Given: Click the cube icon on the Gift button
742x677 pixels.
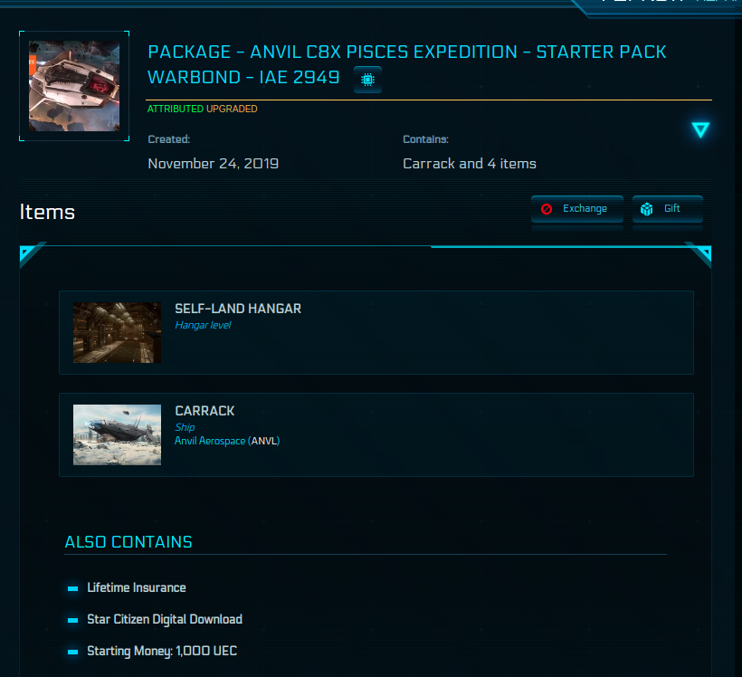Looking at the screenshot, I should tap(647, 209).
